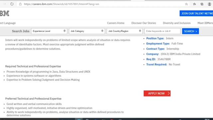The image size is (213, 120).
Task: Open the favorites list icon
Action: click(194, 4)
